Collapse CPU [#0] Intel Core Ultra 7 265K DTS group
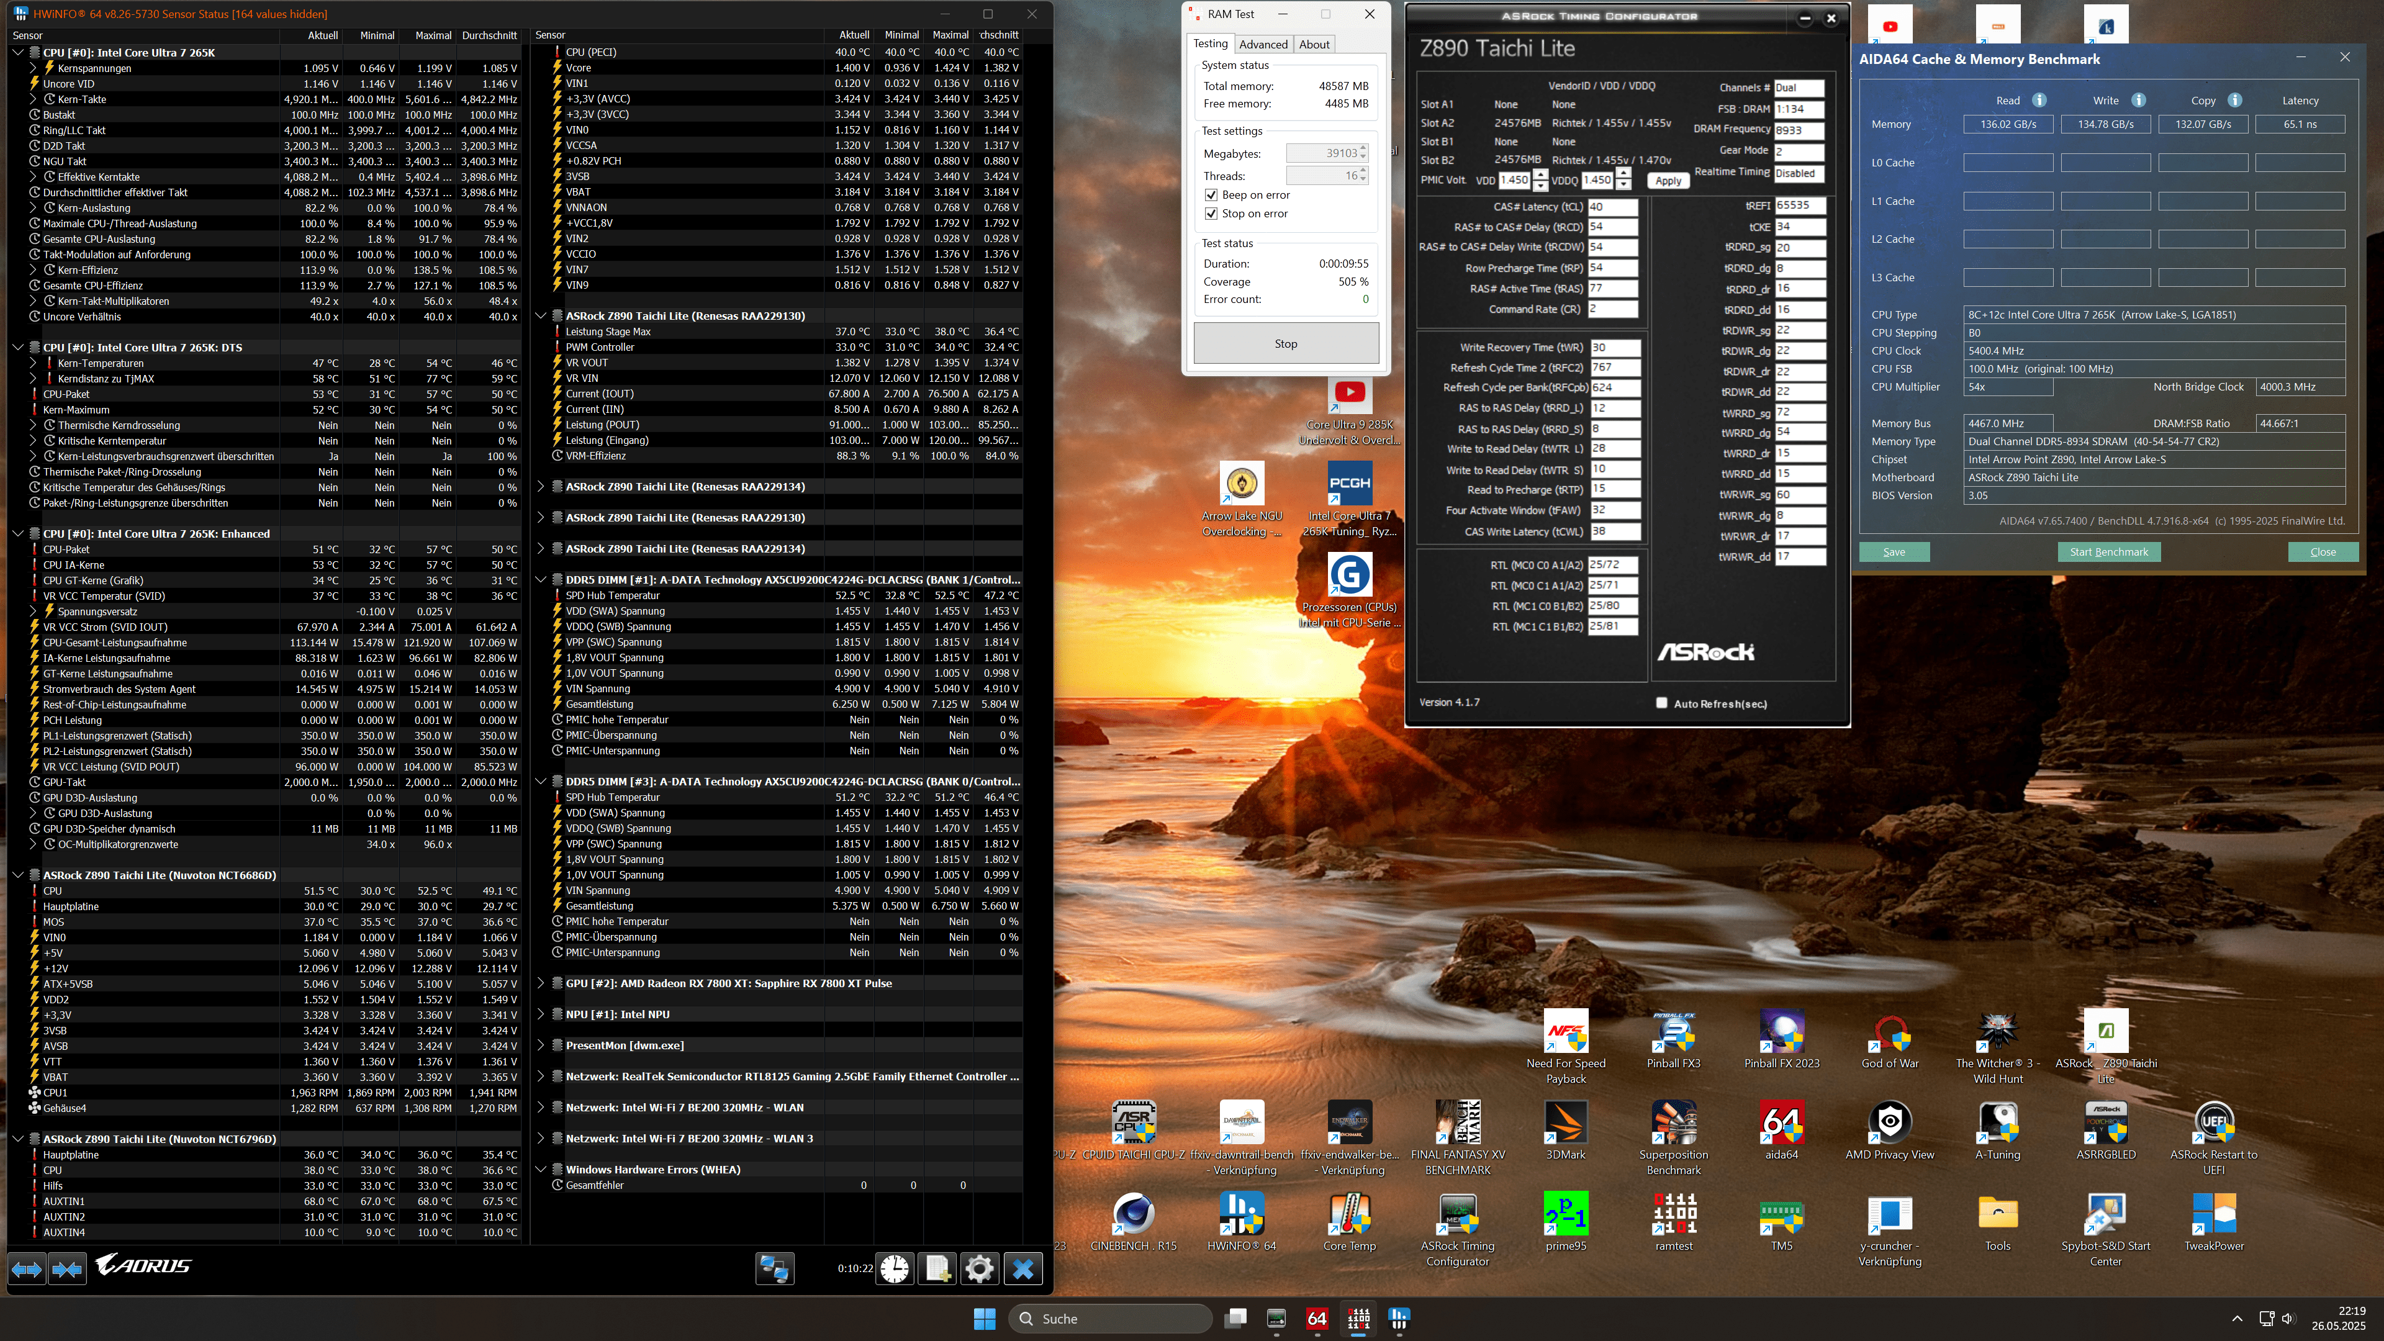This screenshot has width=2384, height=1341. [17, 347]
